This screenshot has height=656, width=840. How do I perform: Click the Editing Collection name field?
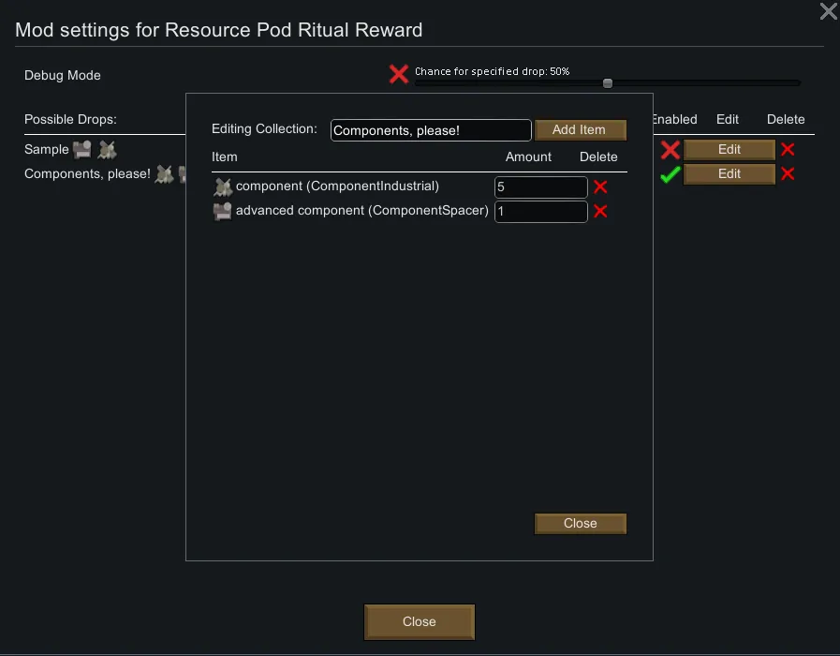[x=431, y=130]
